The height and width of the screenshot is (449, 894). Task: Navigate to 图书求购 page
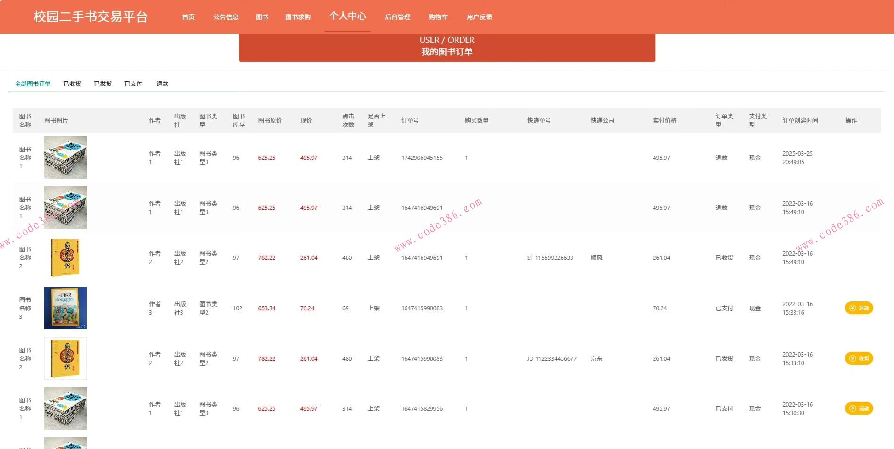click(298, 17)
